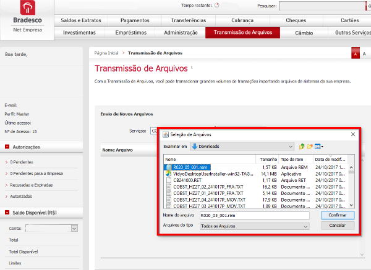371x270 pixels.
Task: Open the Transmissão de Arquivos menu tab
Action: [243, 33]
